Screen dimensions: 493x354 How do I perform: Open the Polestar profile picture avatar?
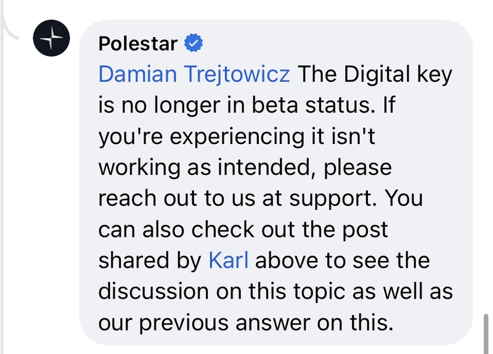point(52,39)
